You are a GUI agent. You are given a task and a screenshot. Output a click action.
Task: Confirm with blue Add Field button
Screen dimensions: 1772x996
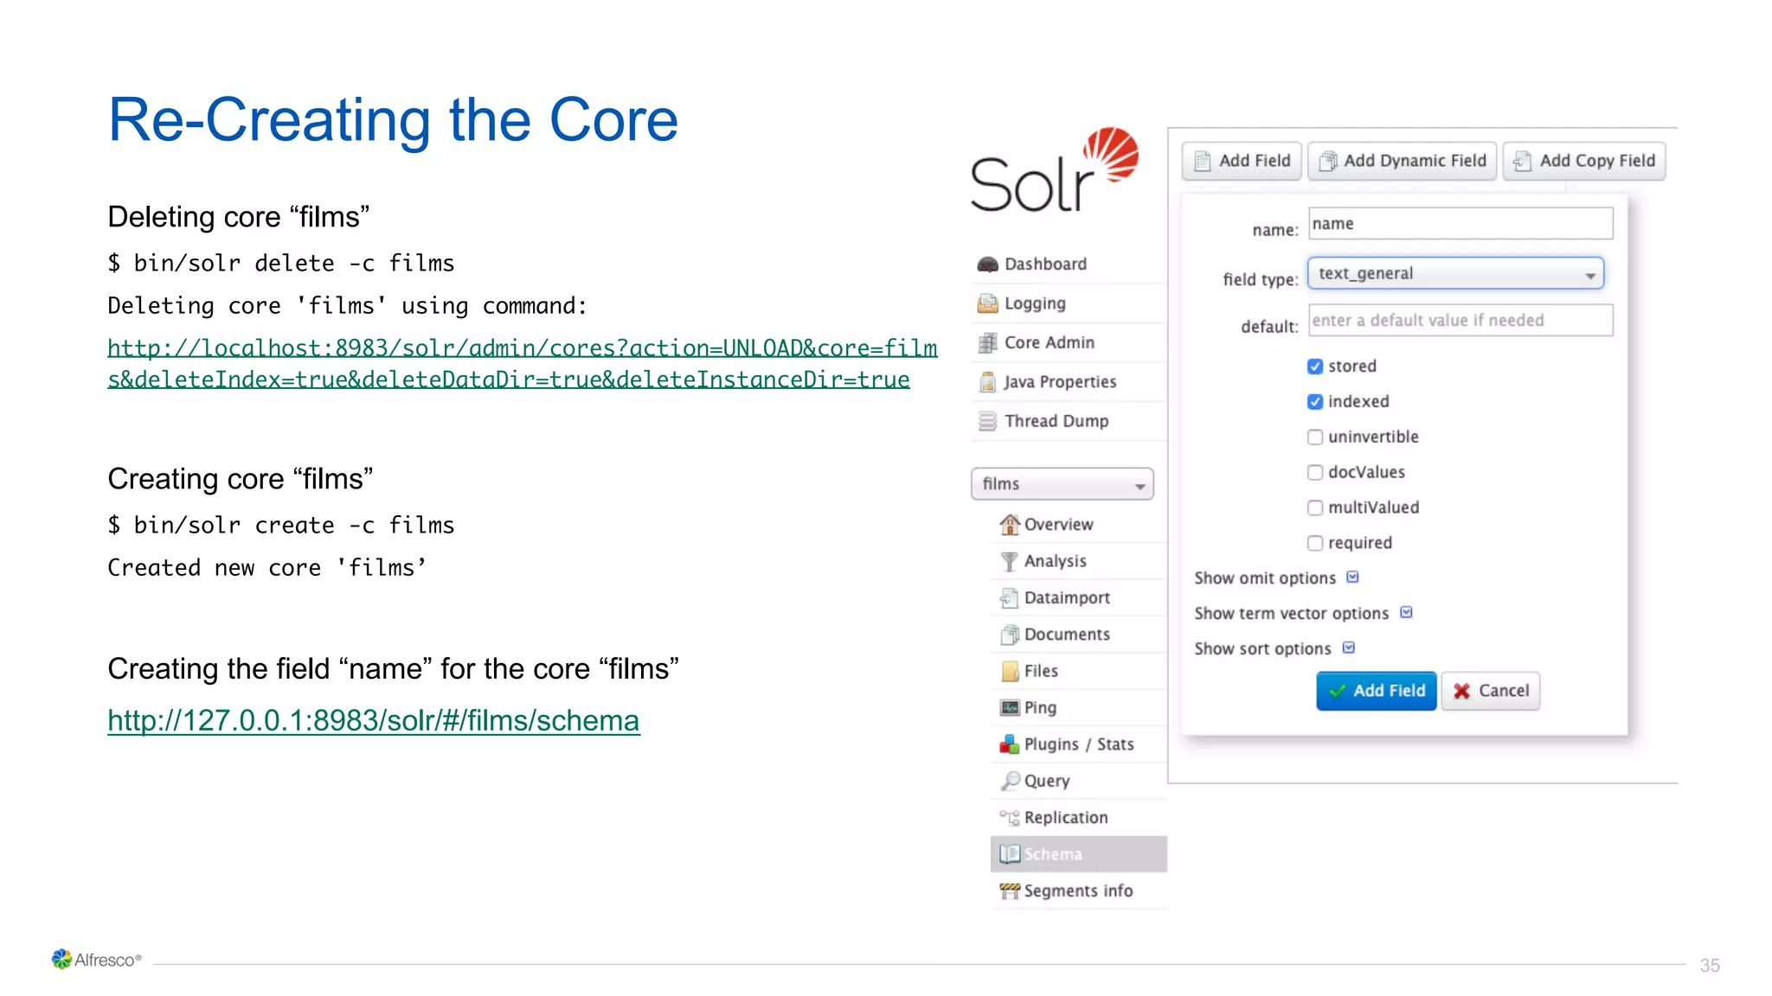coord(1377,691)
